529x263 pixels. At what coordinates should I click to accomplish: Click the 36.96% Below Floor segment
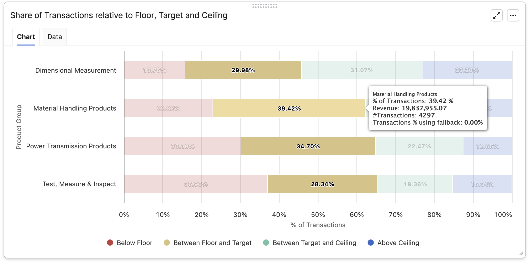point(196,184)
